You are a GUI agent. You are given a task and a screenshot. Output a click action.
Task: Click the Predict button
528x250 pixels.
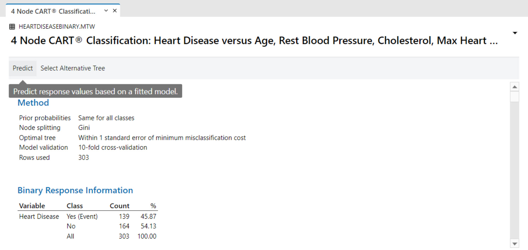coord(23,68)
